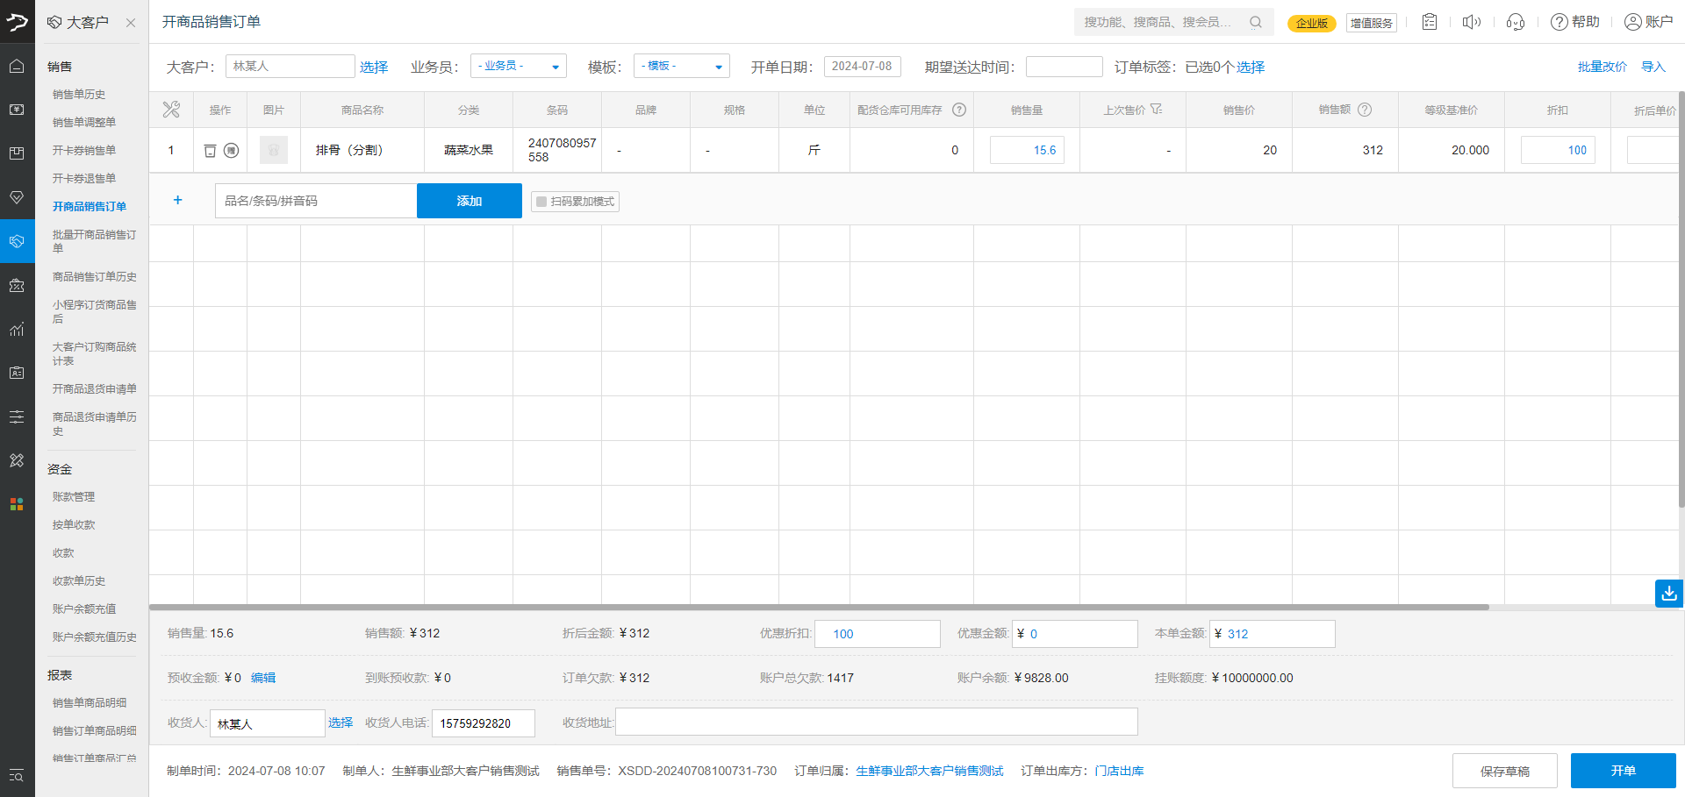This screenshot has height=797, width=1685.
Task: Expand the 模板 dropdown
Action: coord(682,67)
